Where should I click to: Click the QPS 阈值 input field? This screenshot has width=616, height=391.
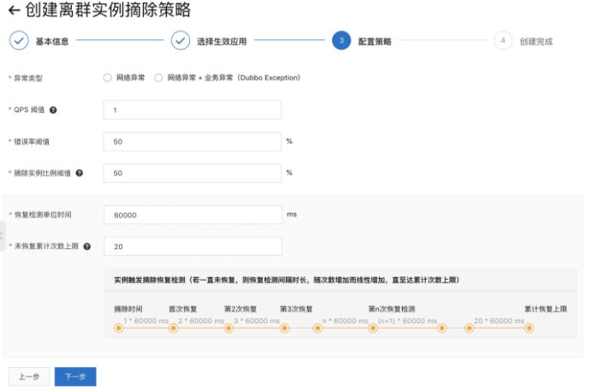click(x=192, y=110)
